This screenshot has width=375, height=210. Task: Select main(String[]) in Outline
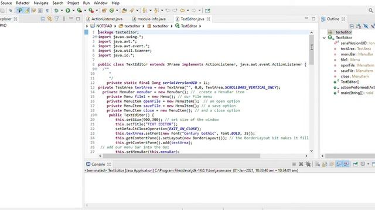(353, 93)
